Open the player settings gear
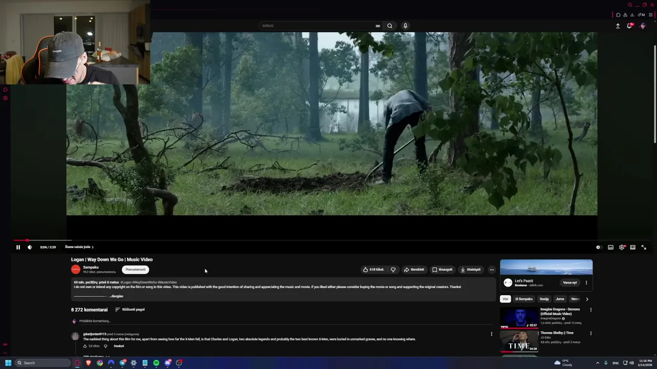Viewport: 657px width, 369px height. coord(622,247)
